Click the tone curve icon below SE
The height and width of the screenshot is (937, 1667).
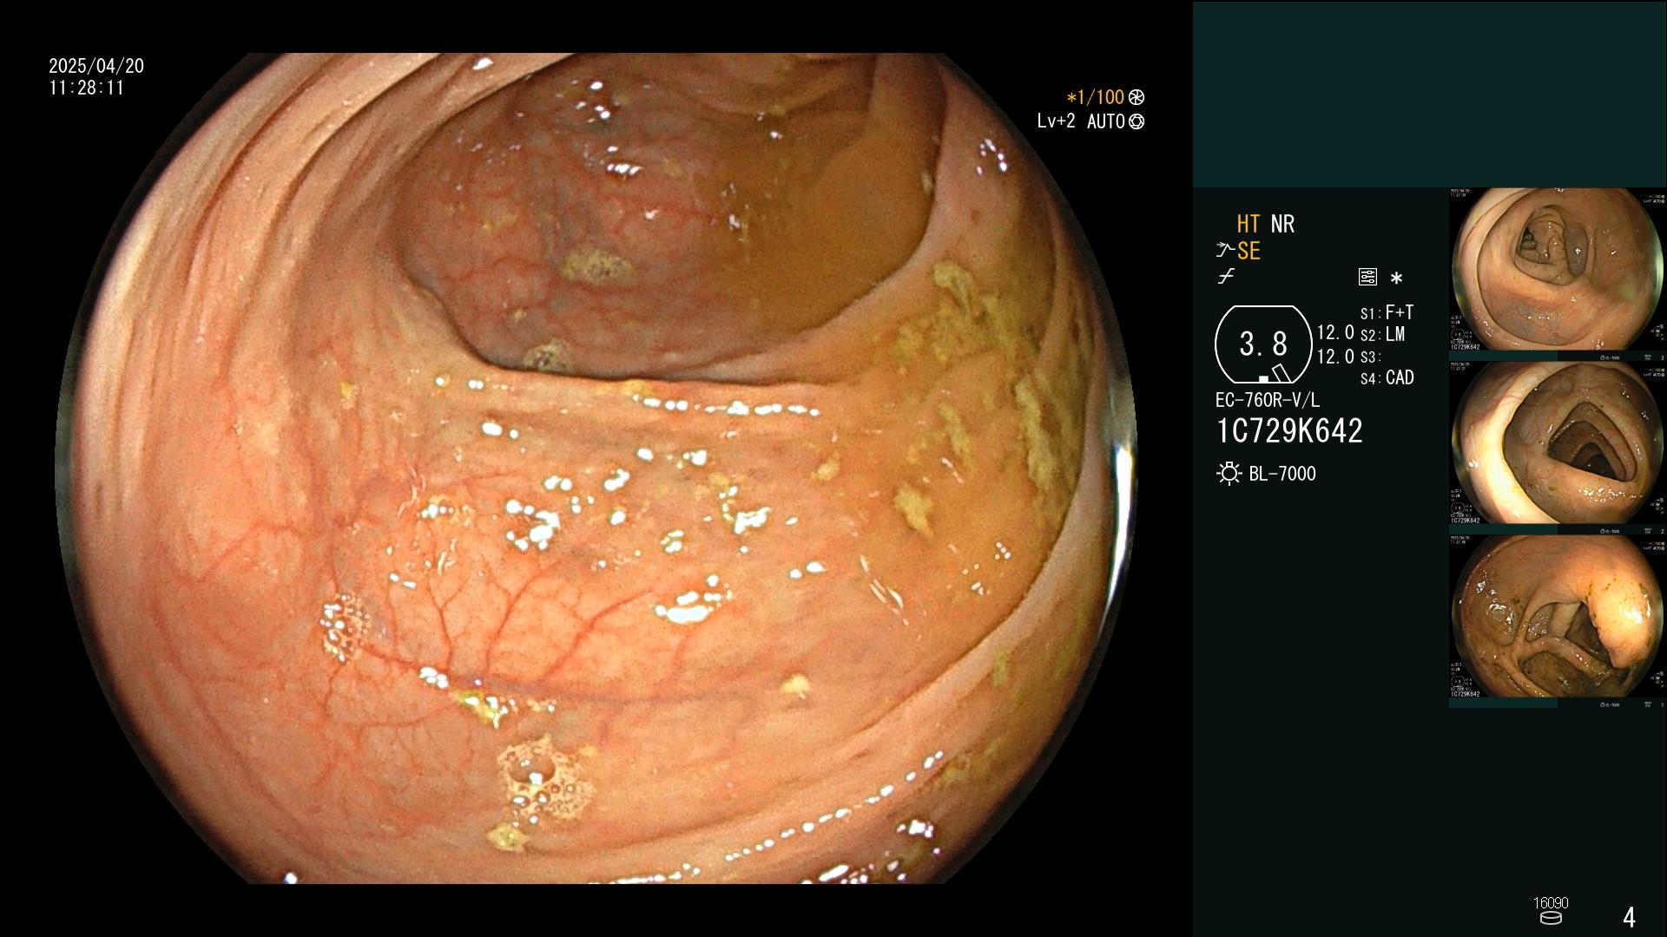(x=1226, y=277)
